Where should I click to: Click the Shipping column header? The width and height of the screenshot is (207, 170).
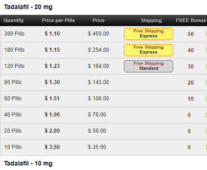pyautogui.click(x=151, y=20)
